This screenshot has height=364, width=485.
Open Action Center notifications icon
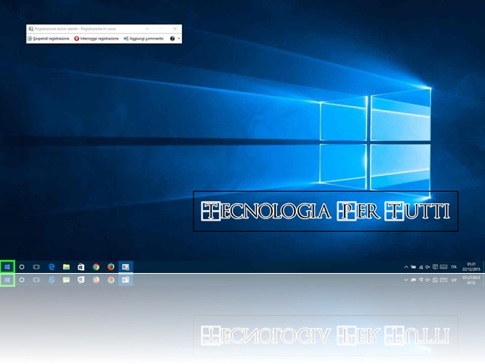coord(435,267)
